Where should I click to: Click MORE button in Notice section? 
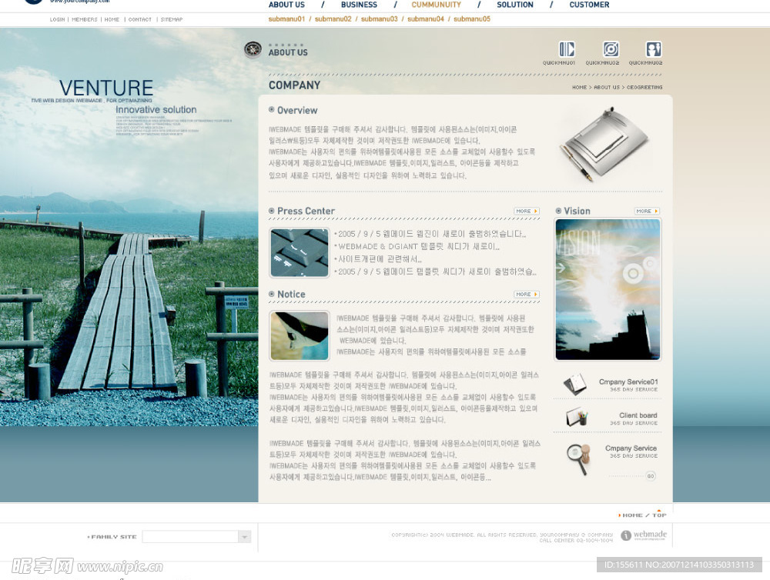click(x=527, y=295)
